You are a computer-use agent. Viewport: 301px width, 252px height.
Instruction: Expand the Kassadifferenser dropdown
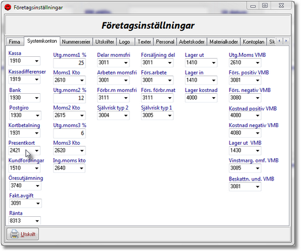pyautogui.click(x=37, y=79)
